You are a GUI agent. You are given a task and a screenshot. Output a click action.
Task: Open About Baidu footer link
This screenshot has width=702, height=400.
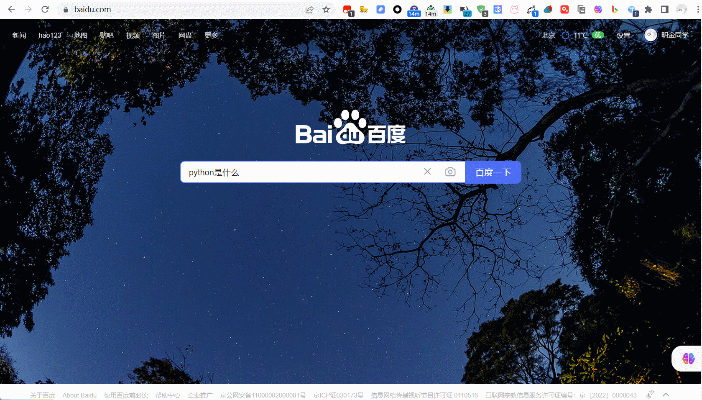[79, 395]
